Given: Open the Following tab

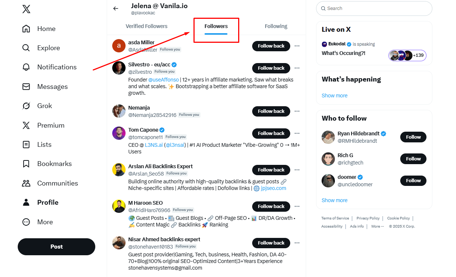Looking at the screenshot, I should click(276, 26).
